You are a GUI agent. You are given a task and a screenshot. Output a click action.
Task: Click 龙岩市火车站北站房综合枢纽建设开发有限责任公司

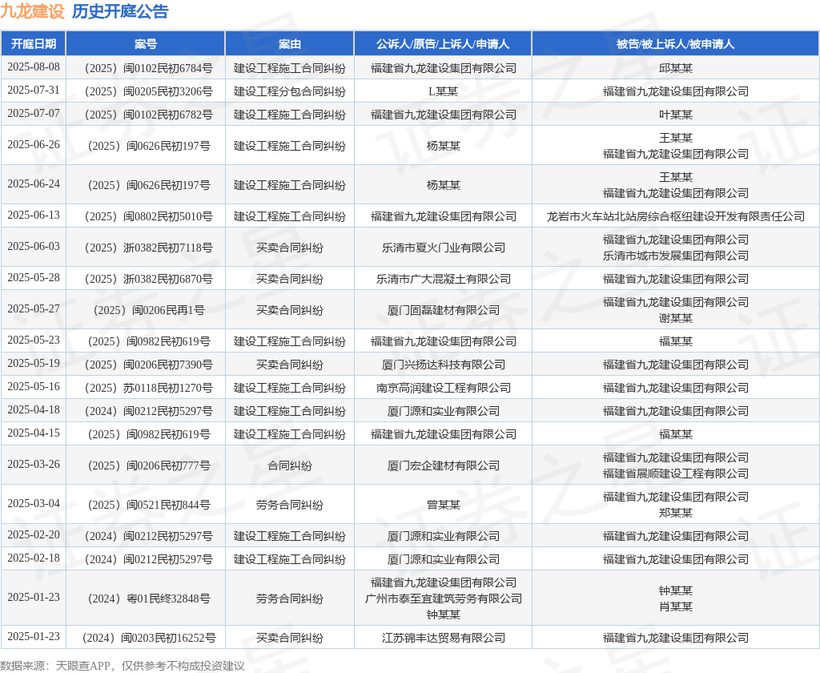click(675, 216)
